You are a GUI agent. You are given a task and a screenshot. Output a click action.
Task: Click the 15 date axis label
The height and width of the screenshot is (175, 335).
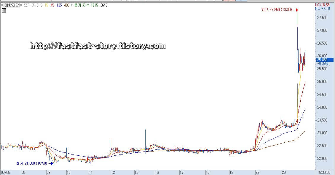tap(137, 172)
